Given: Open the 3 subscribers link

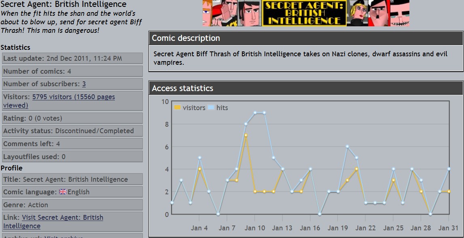Looking at the screenshot, I should pyautogui.click(x=84, y=84).
